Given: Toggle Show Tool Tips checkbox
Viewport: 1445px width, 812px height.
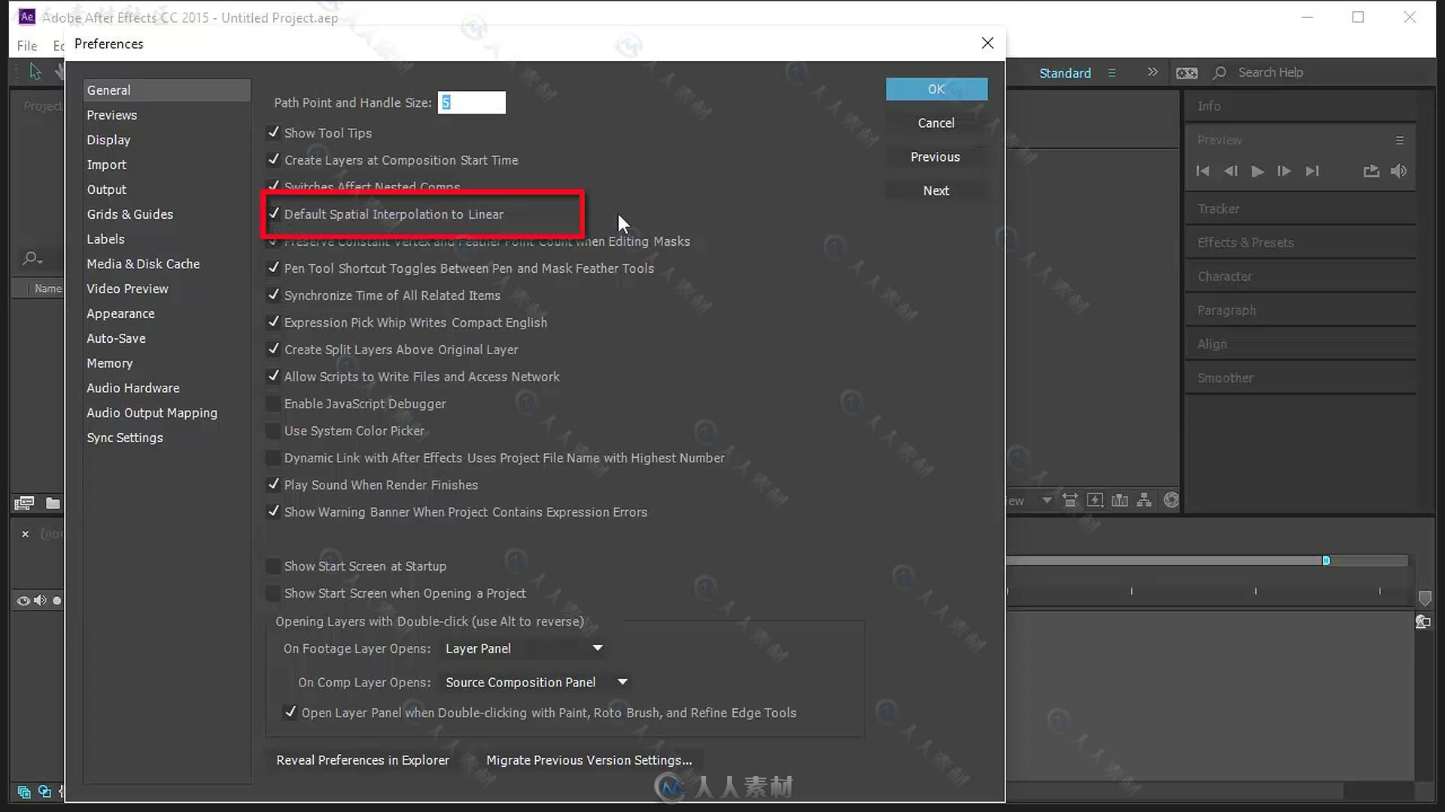Looking at the screenshot, I should click(274, 133).
